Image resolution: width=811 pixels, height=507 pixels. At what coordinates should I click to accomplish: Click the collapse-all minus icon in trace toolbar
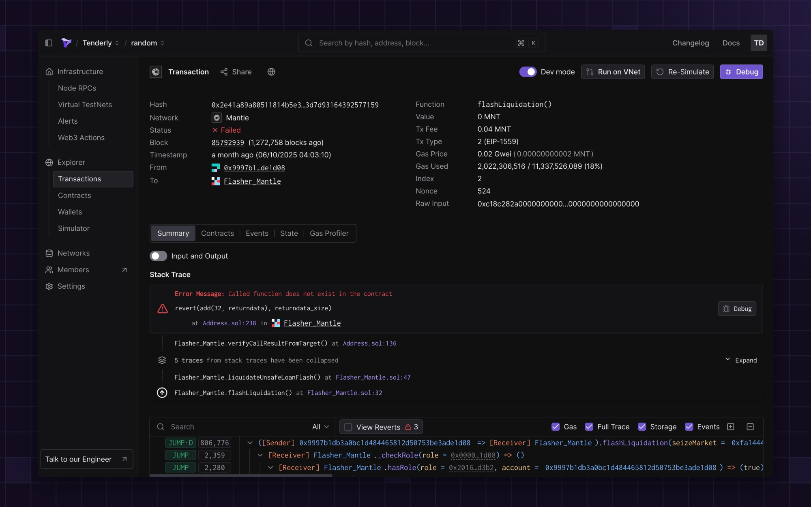coord(750,427)
